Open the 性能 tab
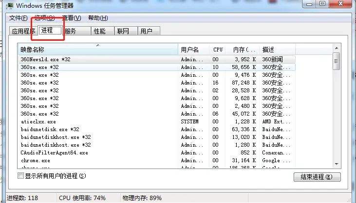356x203 pixels. pyautogui.click(x=103, y=31)
